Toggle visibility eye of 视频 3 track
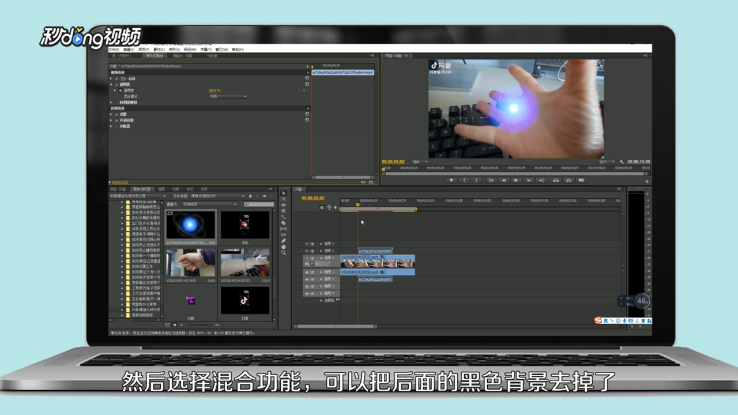This screenshot has width=738, height=415. [307, 244]
